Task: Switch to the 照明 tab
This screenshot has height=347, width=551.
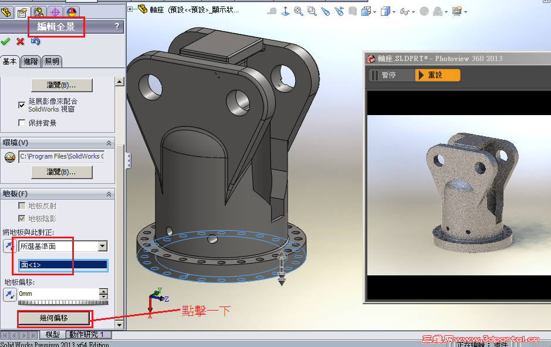Action: [x=52, y=62]
